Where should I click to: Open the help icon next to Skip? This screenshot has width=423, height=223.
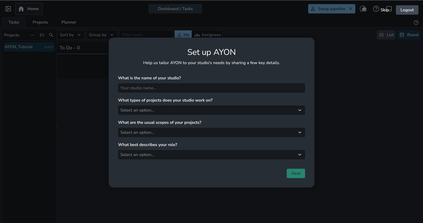[376, 9]
